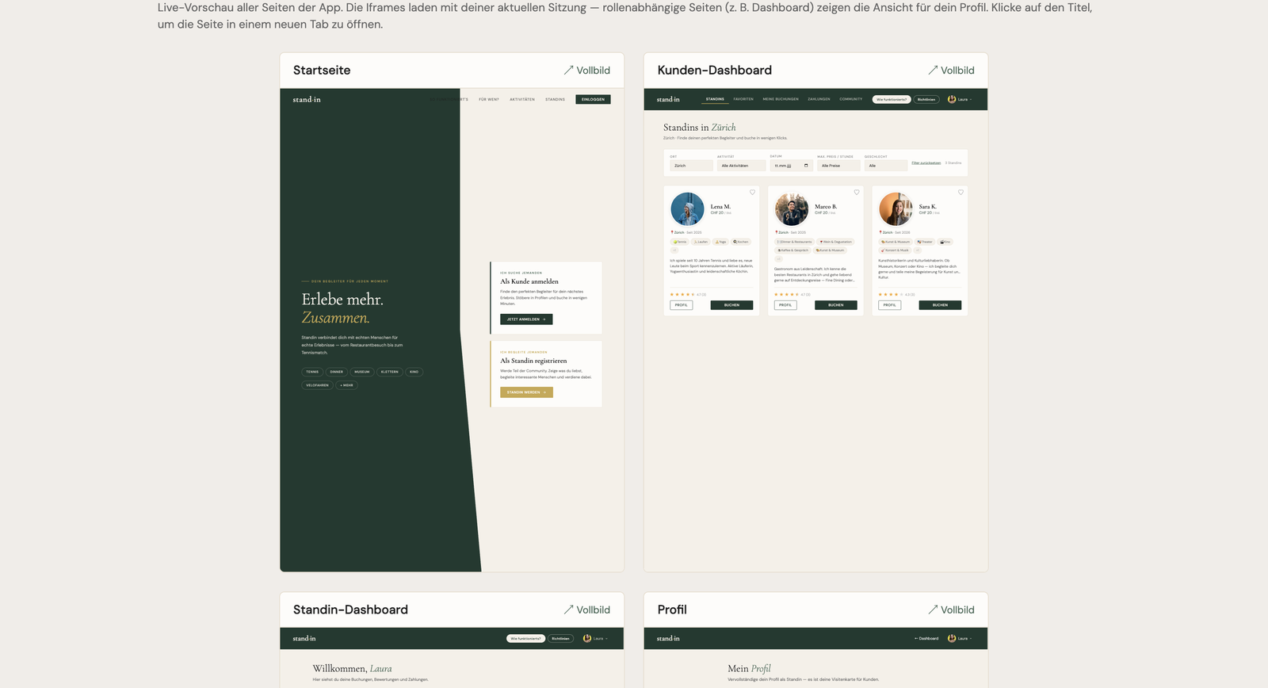
Task: Switch to the Standins tab in the Kunden-Dashboard
Action: (716, 100)
